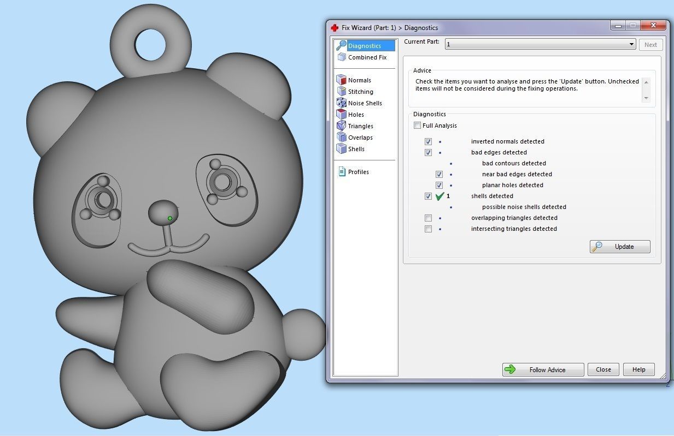Click the Help button
674x436 pixels.
639,369
